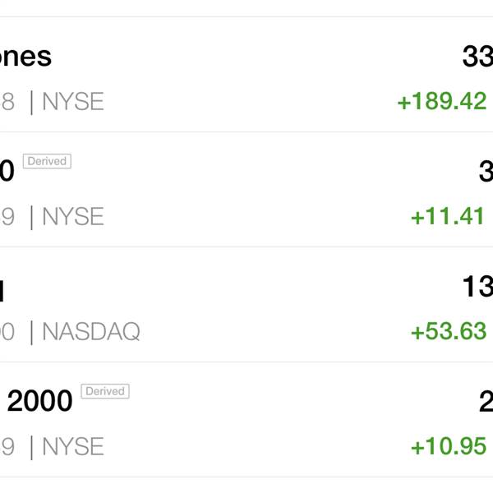
Task: Select NYSE label in the Derived 500 row
Action: [x=73, y=217]
